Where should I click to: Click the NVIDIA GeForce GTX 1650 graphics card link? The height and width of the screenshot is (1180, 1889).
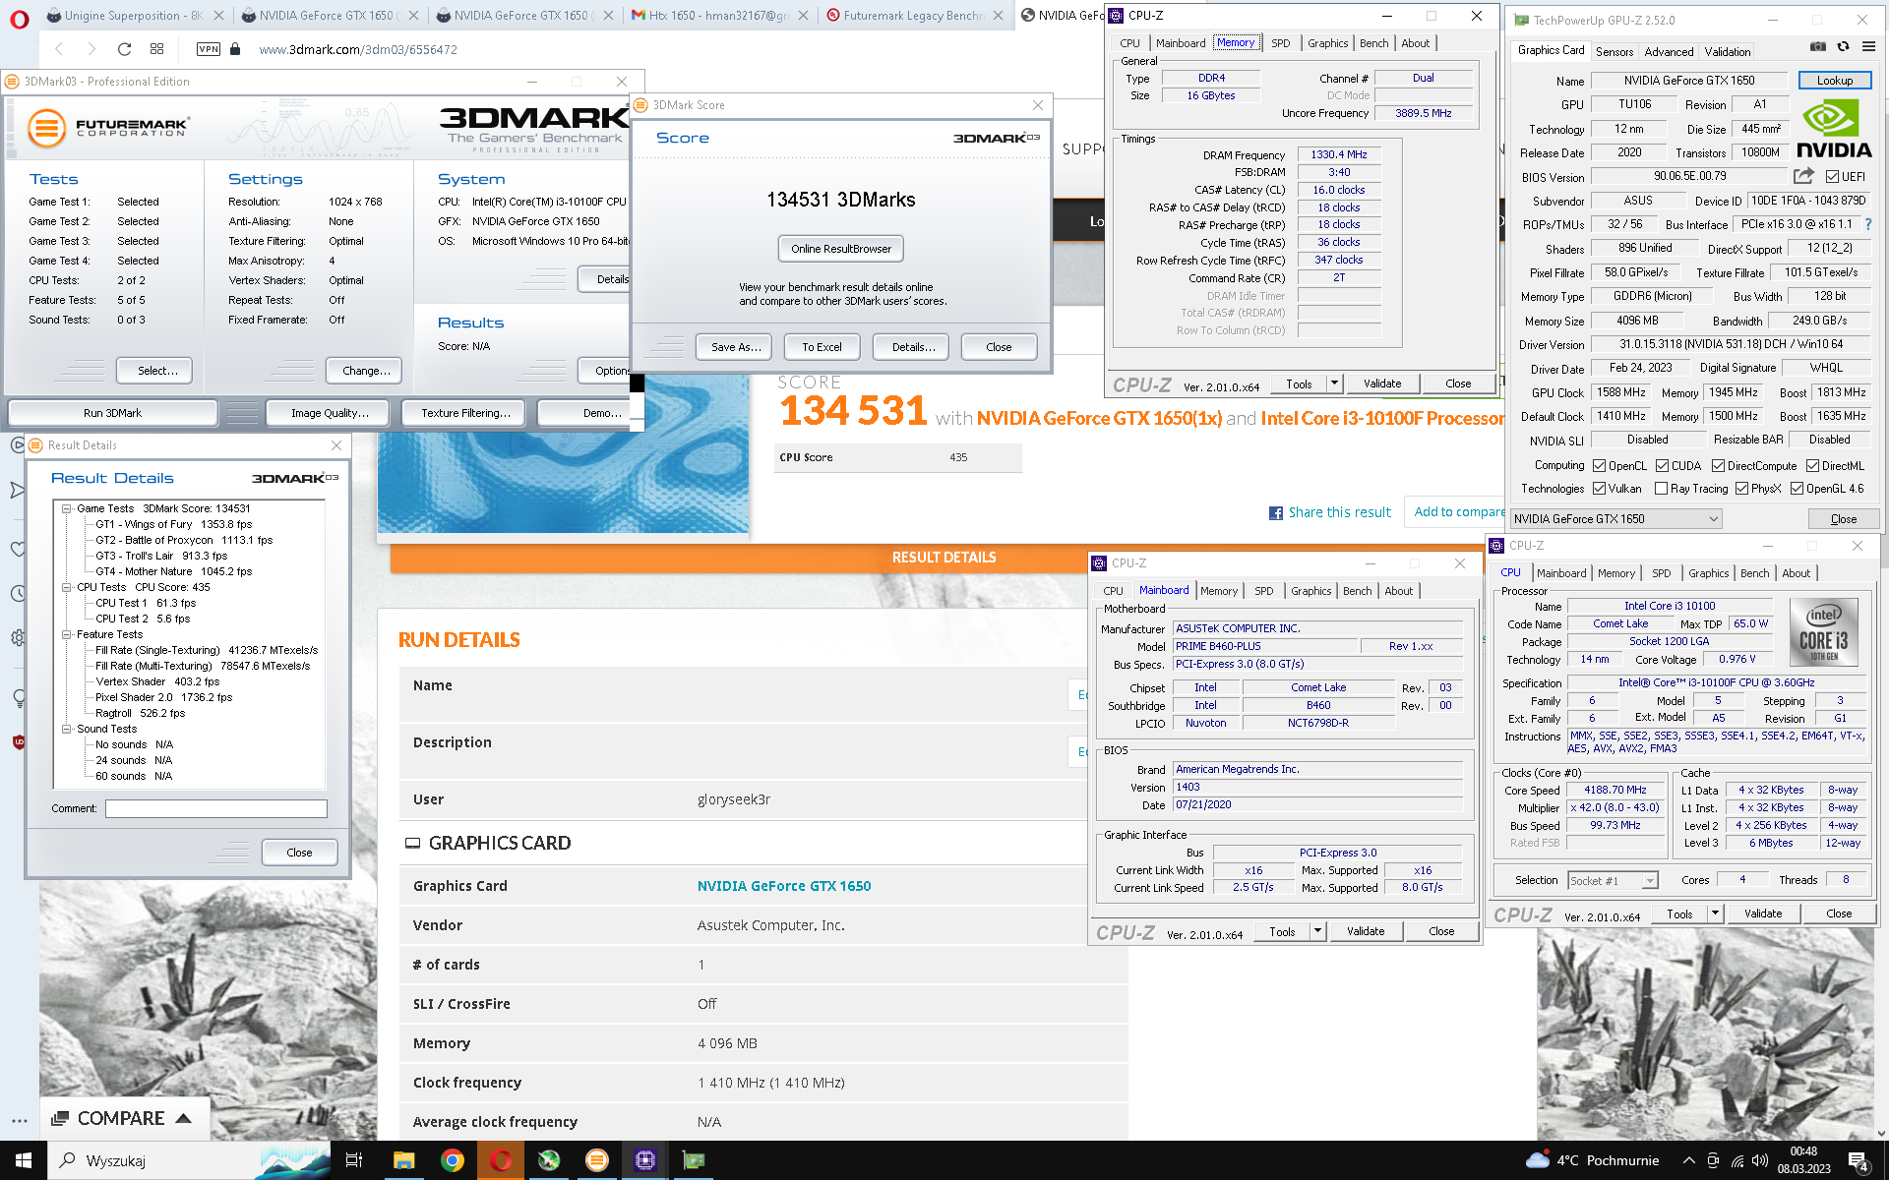click(x=784, y=887)
